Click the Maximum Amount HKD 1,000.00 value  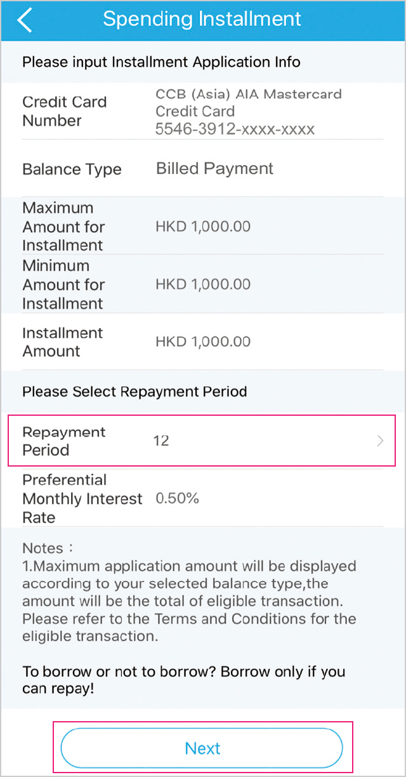(203, 227)
